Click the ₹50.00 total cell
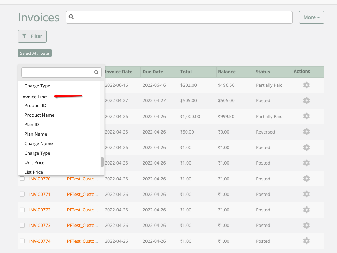This screenshot has width=337, height=253. coord(187,132)
